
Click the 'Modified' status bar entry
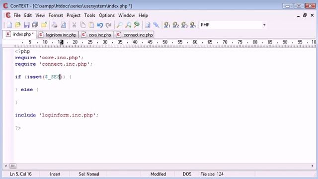point(158,174)
